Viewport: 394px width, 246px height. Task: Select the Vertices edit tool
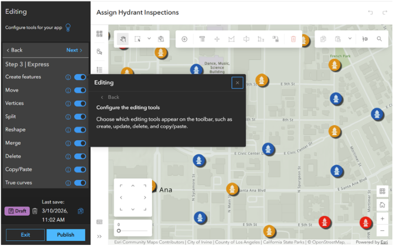pos(231,39)
